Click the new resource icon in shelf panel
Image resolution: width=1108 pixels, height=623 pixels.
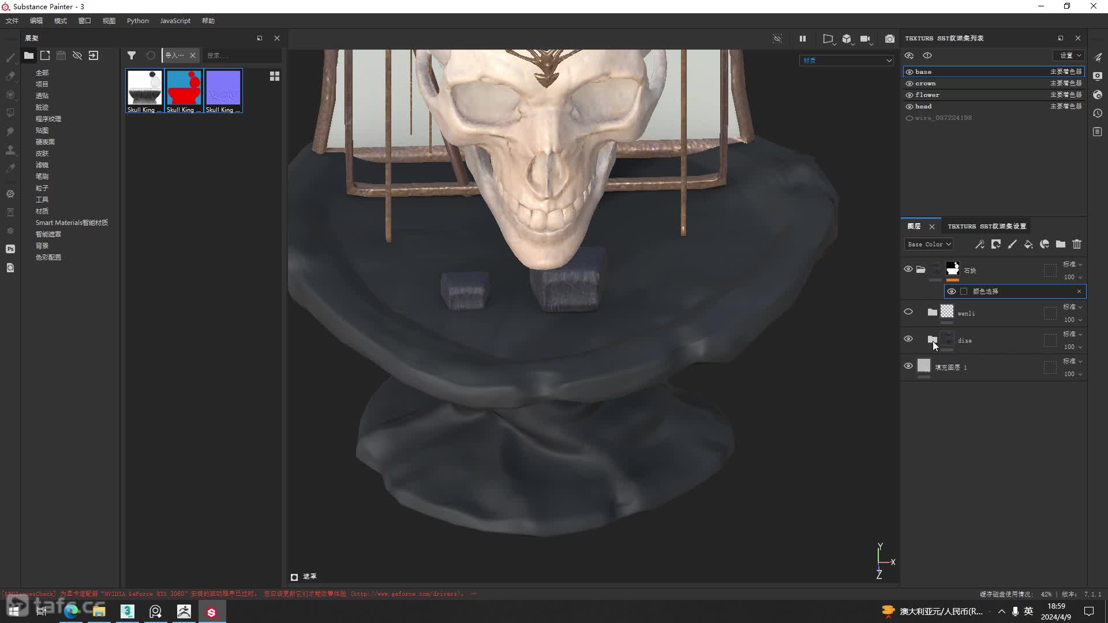[x=45, y=55]
